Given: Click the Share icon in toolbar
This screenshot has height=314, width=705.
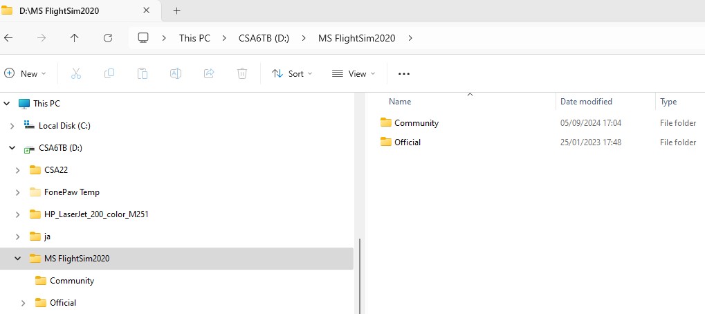Looking at the screenshot, I should pyautogui.click(x=209, y=74).
